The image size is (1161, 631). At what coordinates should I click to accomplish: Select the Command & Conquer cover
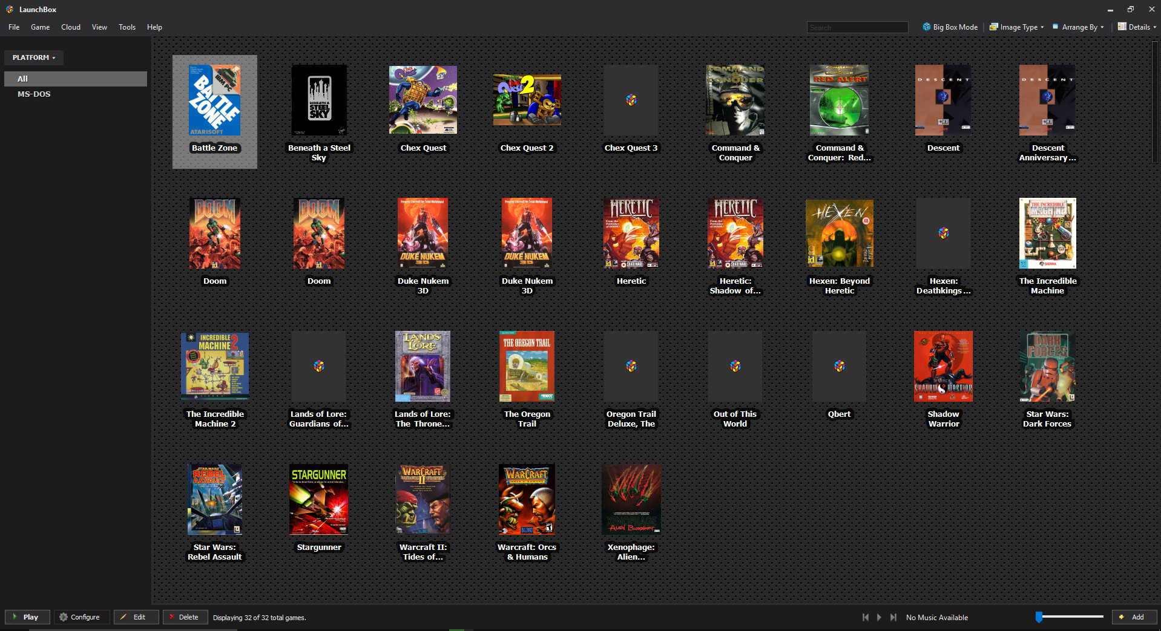tap(735, 100)
